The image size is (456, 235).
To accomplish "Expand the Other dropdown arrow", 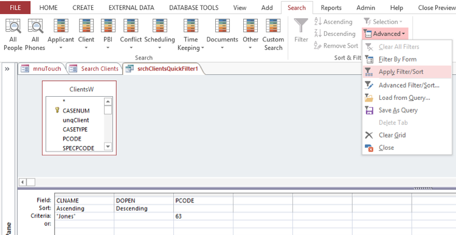I will pyautogui.click(x=250, y=47).
